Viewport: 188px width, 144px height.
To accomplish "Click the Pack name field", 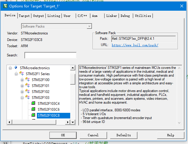I will click(x=143, y=39).
